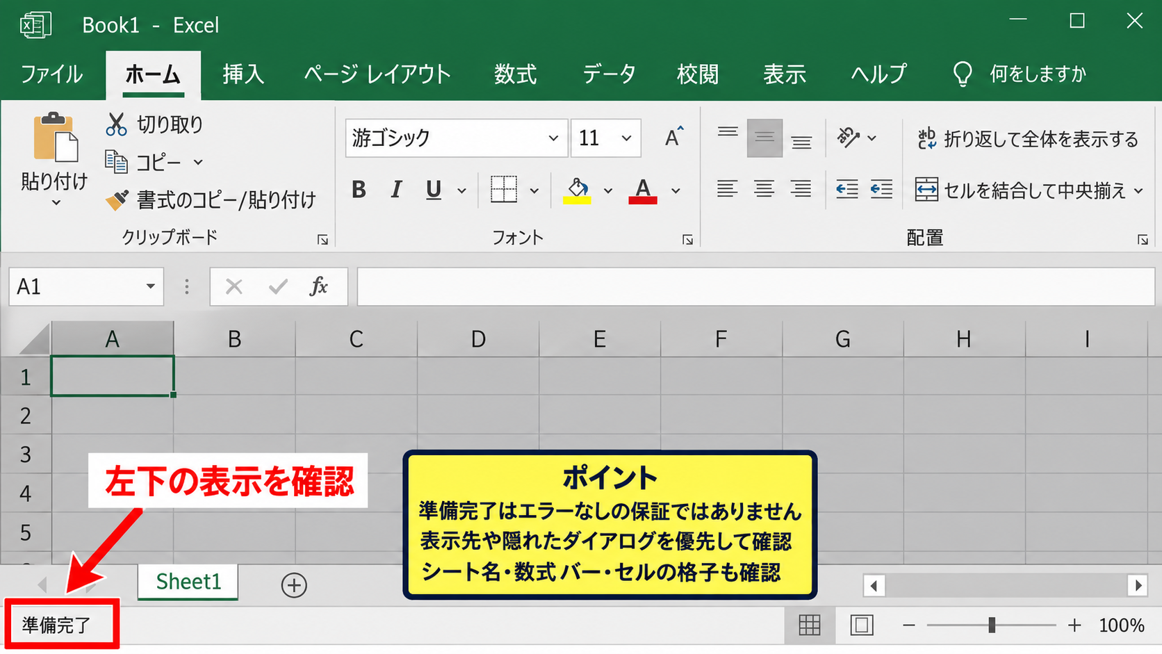Toggle 折り返して全体を表示する wrap text
Viewport: 1162px width, 654px height.
point(1028,139)
